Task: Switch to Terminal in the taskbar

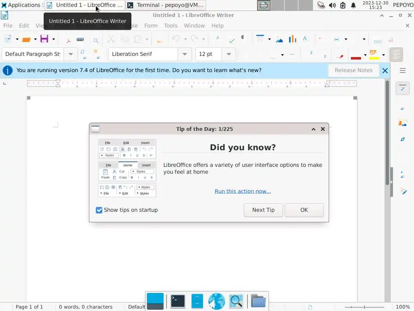Action: click(x=165, y=5)
